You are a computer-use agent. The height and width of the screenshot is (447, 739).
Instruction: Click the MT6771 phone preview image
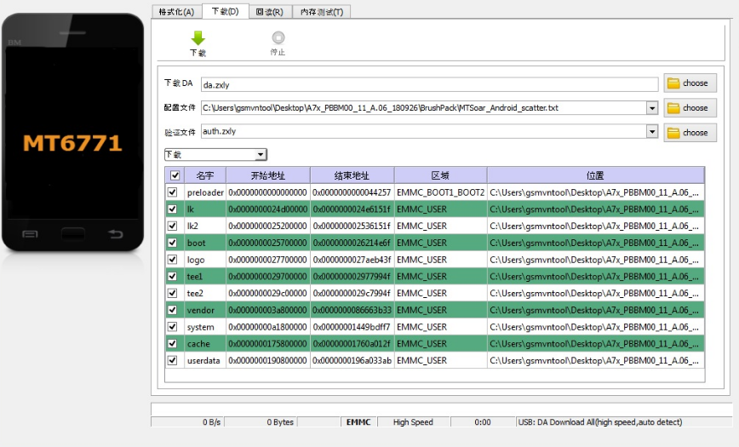(x=72, y=133)
